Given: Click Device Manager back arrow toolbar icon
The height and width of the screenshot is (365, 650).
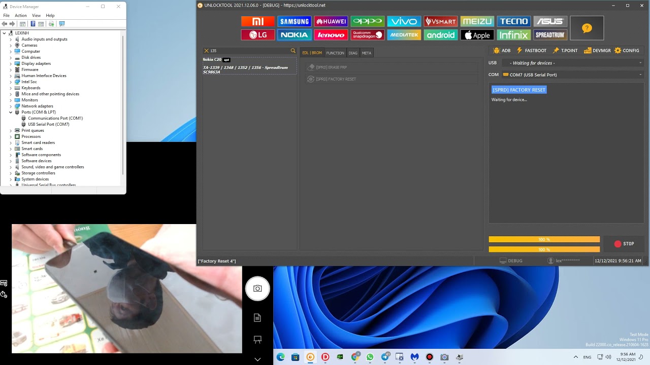Looking at the screenshot, I should (5, 24).
